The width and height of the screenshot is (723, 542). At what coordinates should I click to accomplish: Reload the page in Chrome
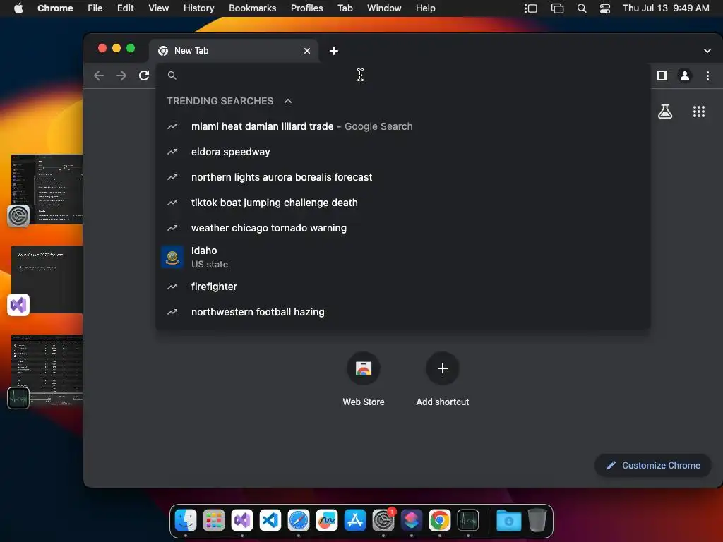144,76
